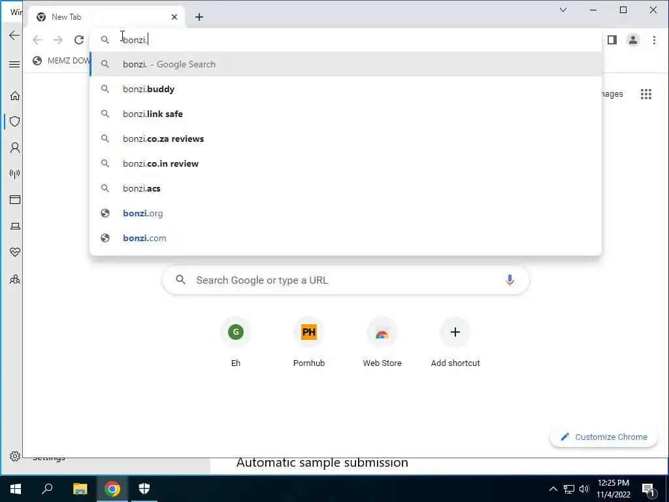
Task: Open Chrome side panel
Action: coord(612,40)
